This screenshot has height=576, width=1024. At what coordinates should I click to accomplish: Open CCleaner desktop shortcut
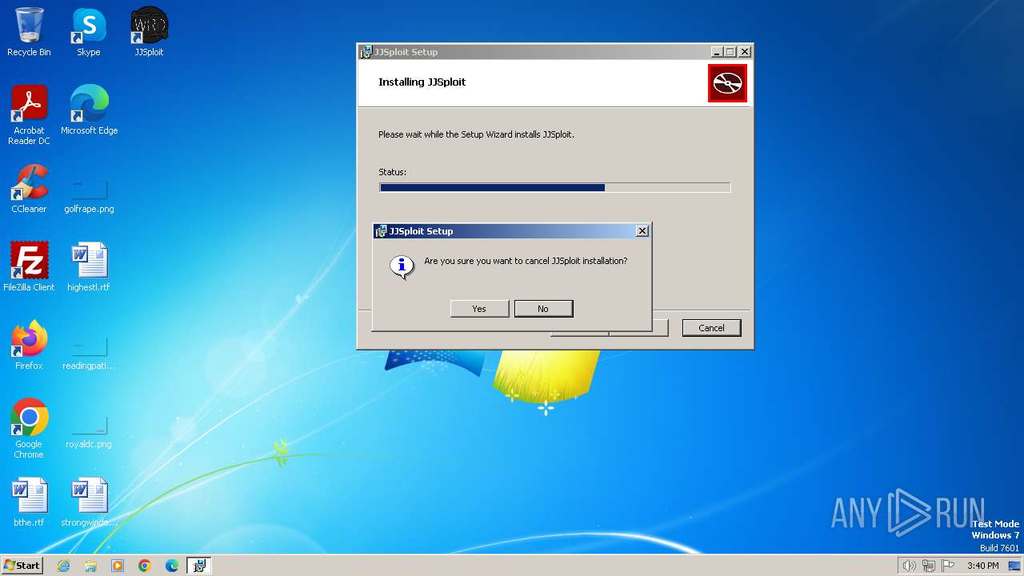[29, 189]
